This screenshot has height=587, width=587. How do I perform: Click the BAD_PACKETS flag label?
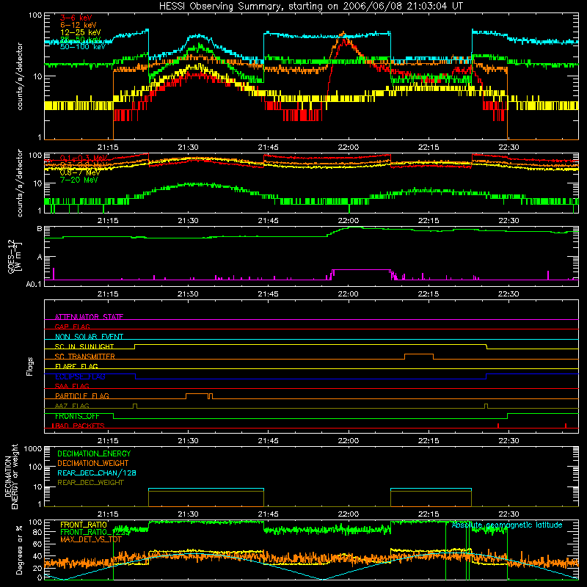[x=79, y=426]
